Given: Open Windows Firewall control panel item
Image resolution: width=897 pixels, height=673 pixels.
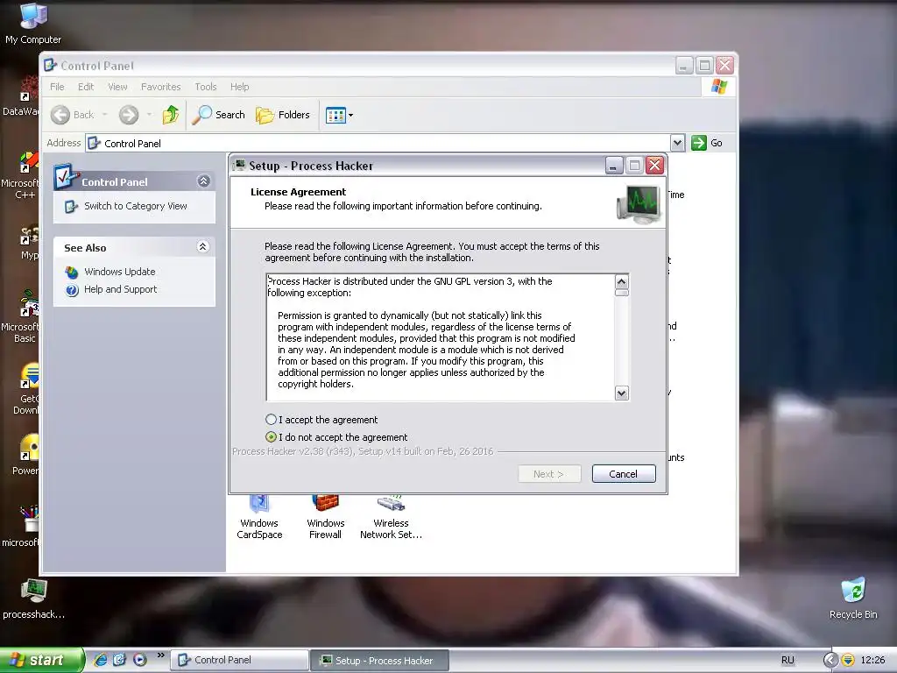Looking at the screenshot, I should [x=326, y=518].
